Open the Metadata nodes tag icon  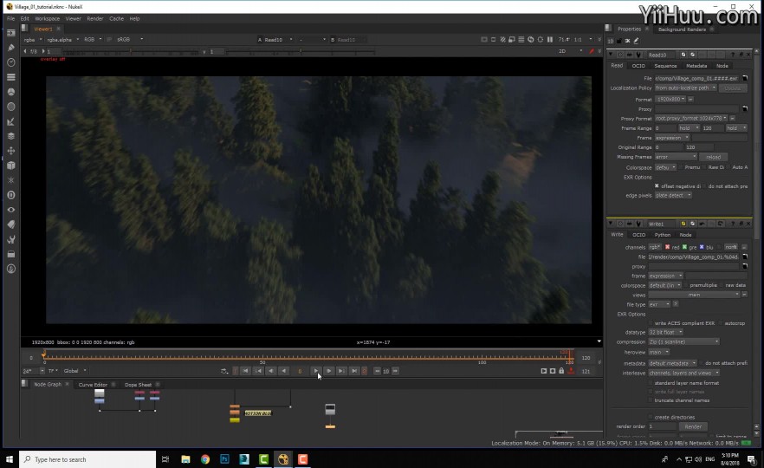(10, 224)
